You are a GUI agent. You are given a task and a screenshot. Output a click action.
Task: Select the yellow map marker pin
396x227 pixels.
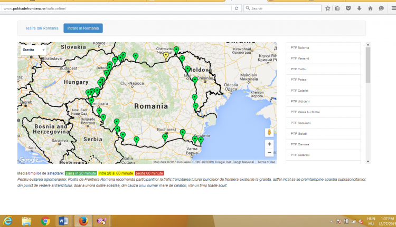[x=166, y=55]
